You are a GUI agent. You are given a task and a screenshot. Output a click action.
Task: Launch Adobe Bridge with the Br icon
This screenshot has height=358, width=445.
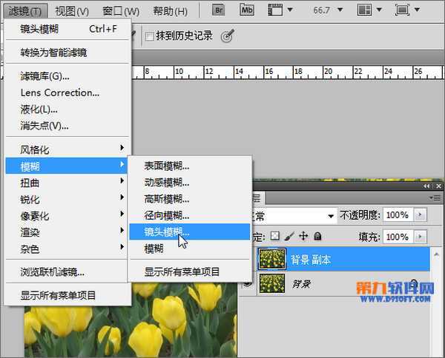(219, 10)
